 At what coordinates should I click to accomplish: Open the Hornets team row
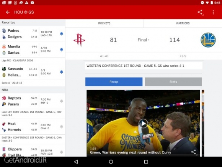(20, 130)
